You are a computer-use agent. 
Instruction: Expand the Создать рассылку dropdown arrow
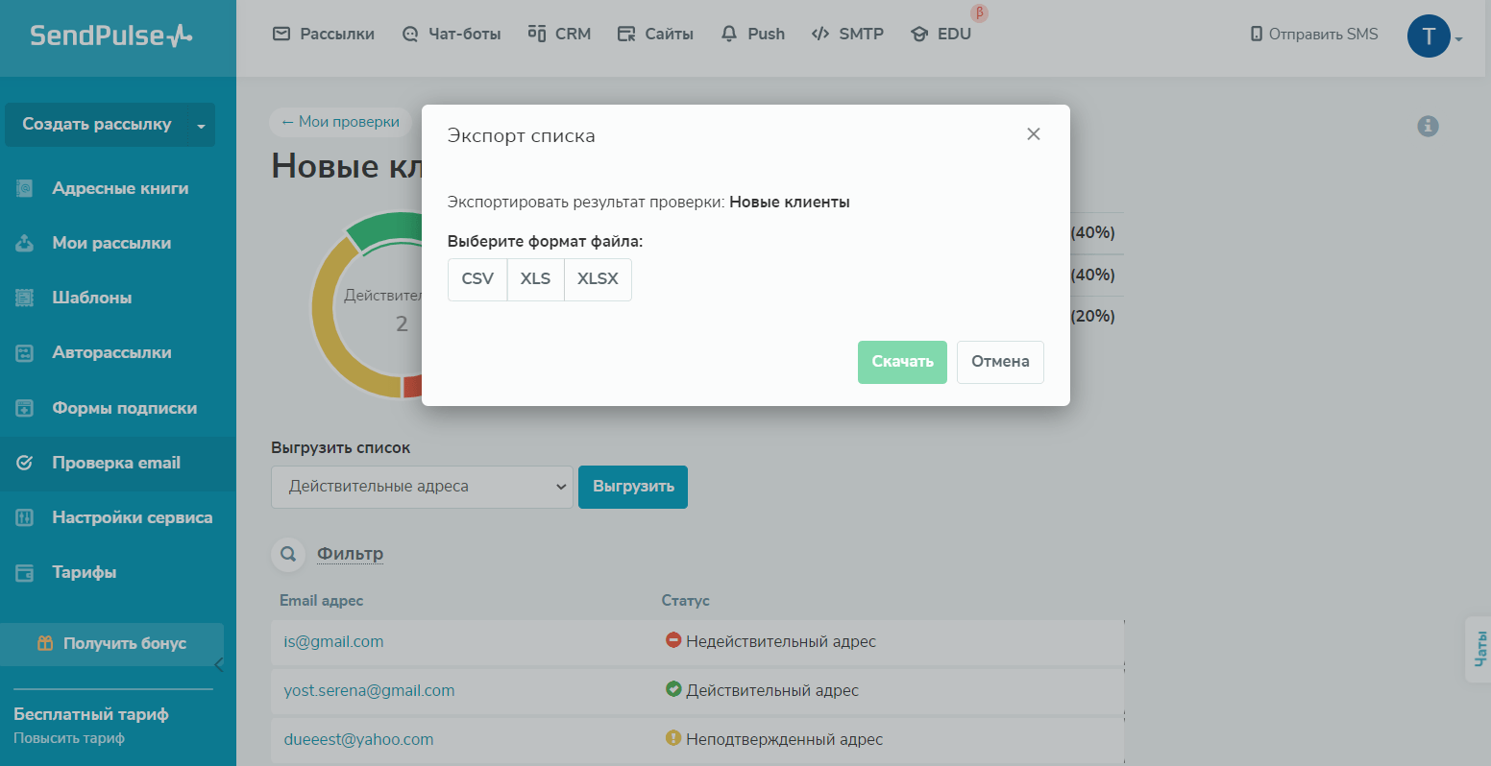[x=201, y=126]
